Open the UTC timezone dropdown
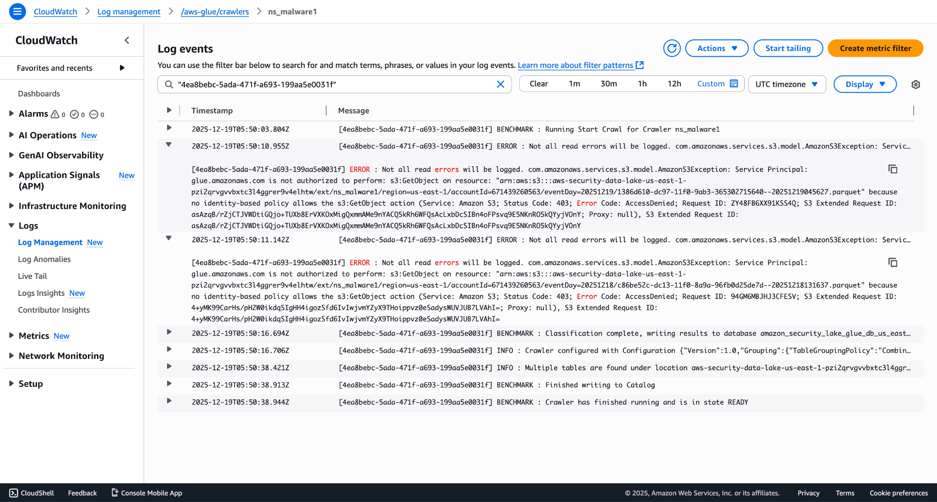937x502 pixels. 787,84
